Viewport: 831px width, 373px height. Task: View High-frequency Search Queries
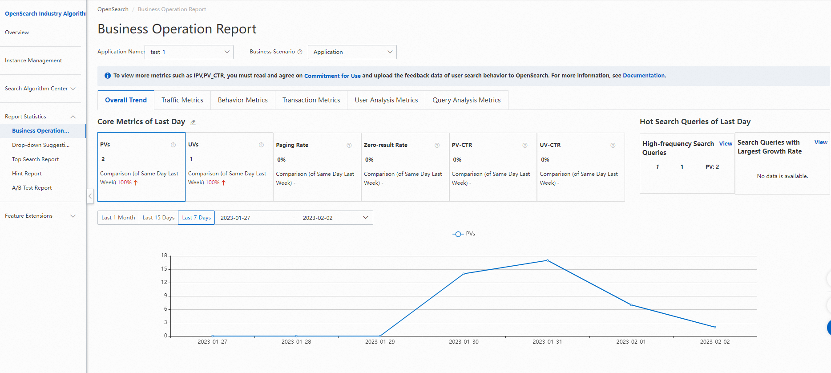pos(725,143)
